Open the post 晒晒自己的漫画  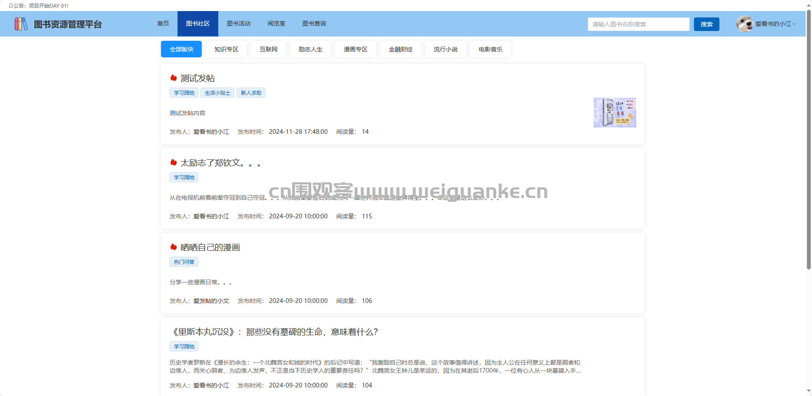click(210, 247)
